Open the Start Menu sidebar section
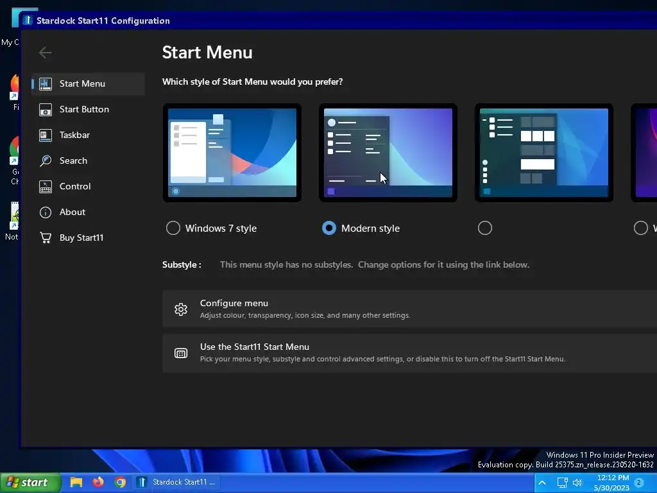Screen dimensions: 657x493 click(x=89, y=83)
